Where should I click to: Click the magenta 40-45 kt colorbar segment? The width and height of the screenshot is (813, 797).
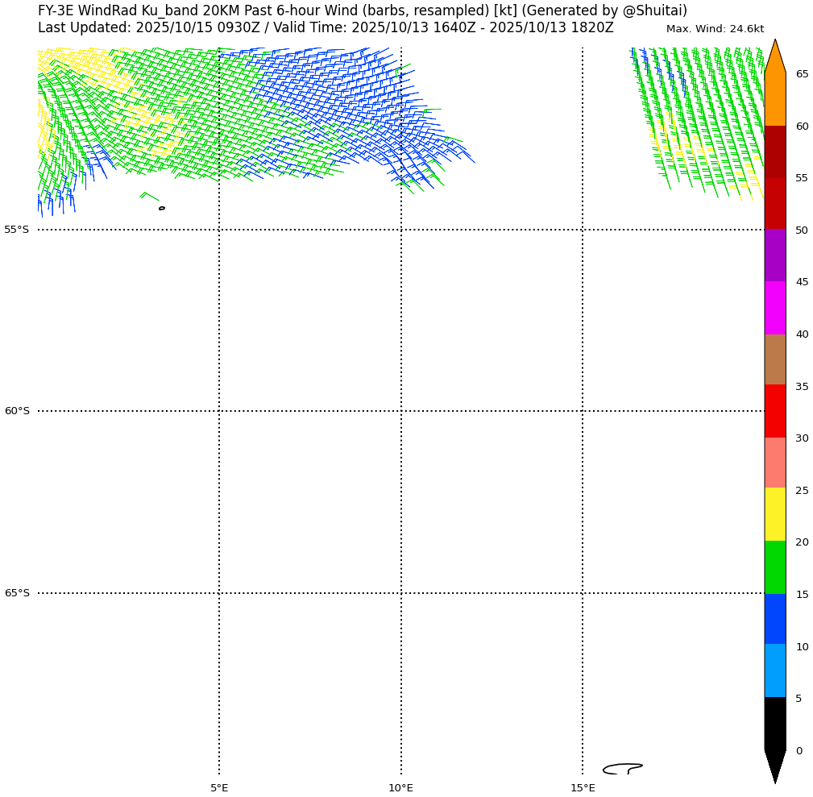pos(774,308)
